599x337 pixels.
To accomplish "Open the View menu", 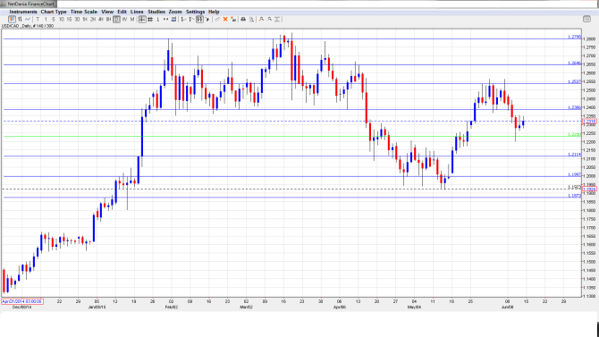I will click(107, 12).
